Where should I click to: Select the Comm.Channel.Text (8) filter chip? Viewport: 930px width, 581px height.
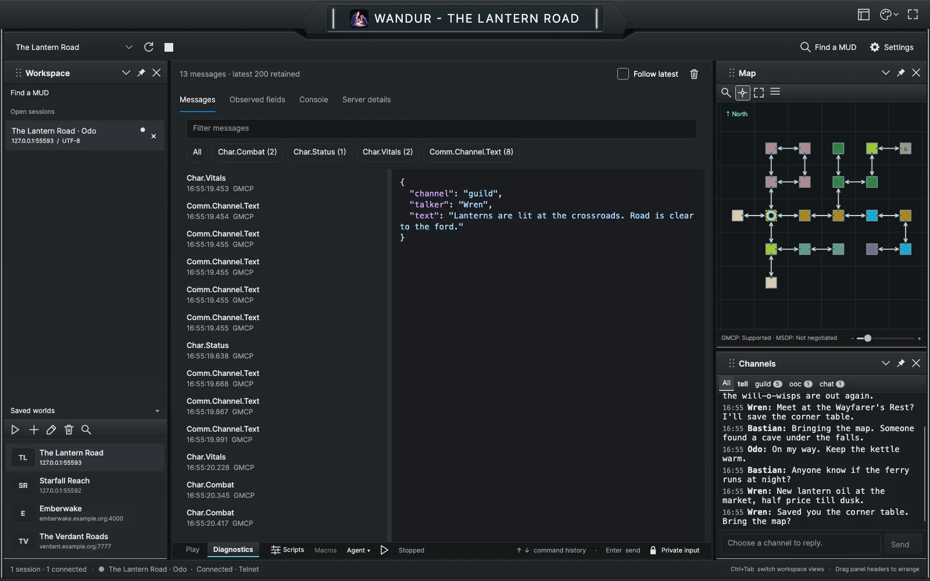coord(471,152)
